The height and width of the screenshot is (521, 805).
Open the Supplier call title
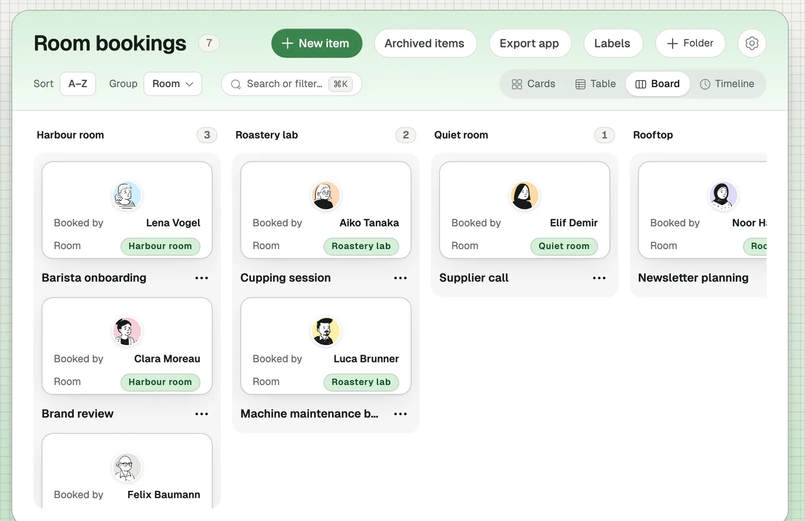click(474, 278)
